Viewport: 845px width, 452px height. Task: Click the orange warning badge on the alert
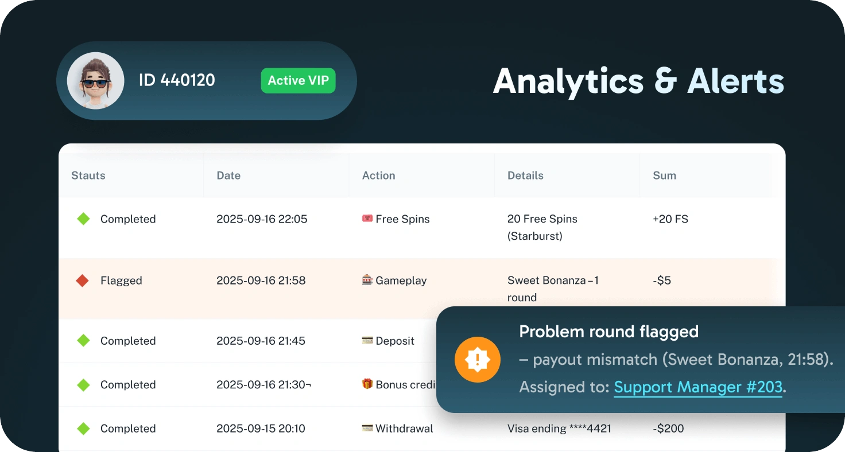pyautogui.click(x=478, y=360)
